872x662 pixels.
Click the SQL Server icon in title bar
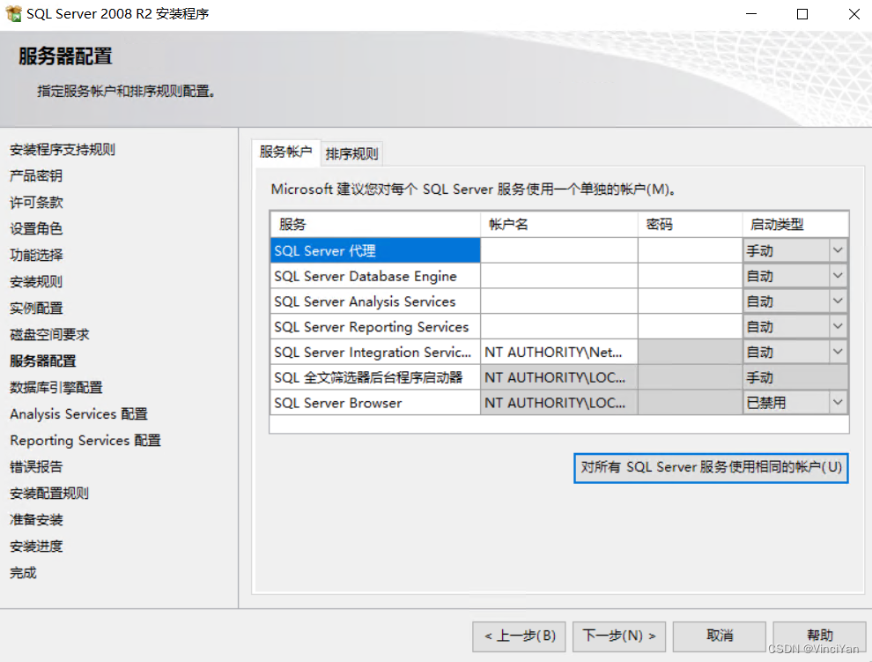[14, 13]
